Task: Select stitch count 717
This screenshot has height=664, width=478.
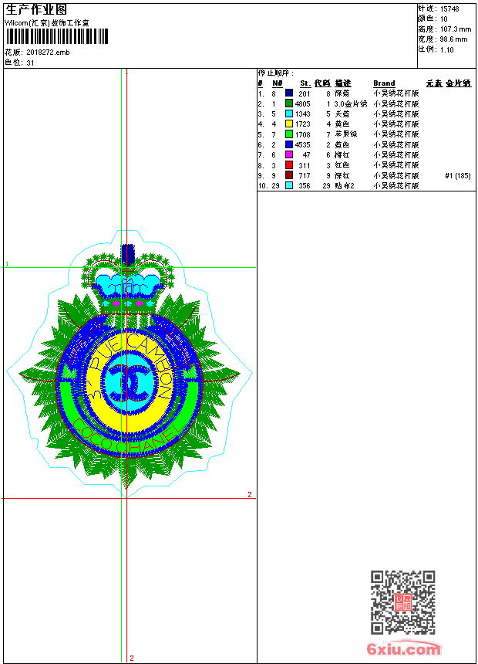Action: point(305,176)
